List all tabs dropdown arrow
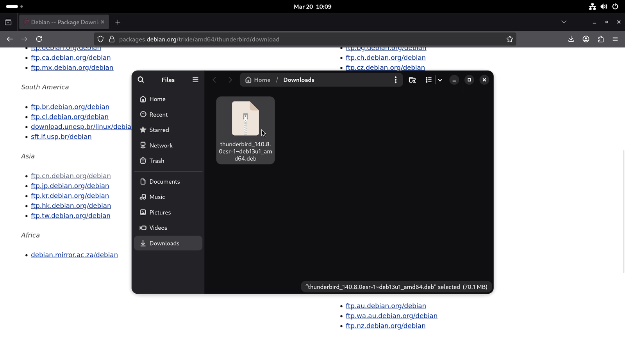Viewport: 625px width, 351px height. 564,22
